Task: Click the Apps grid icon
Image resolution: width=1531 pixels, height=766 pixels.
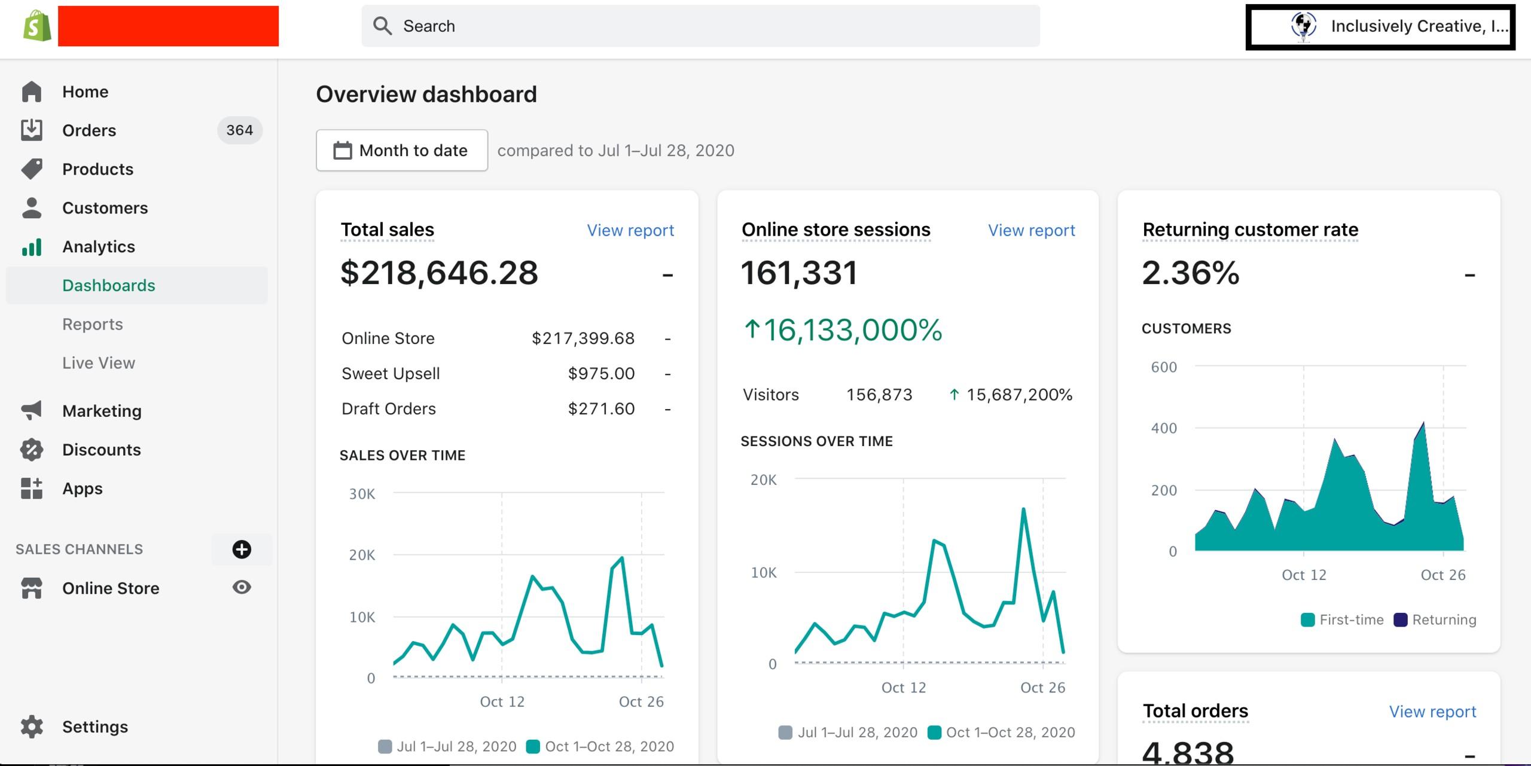Action: coord(32,489)
